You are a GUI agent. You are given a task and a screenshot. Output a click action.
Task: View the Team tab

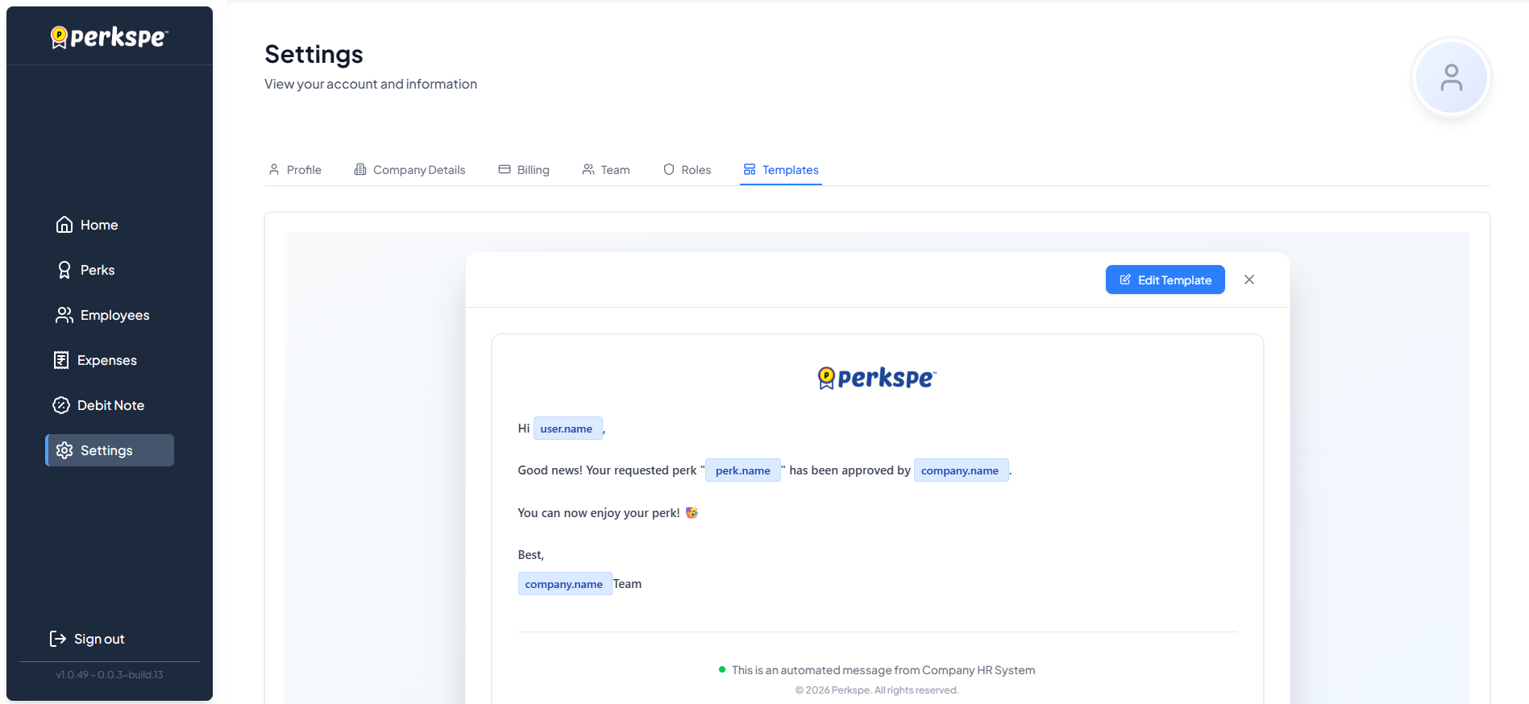click(x=606, y=170)
